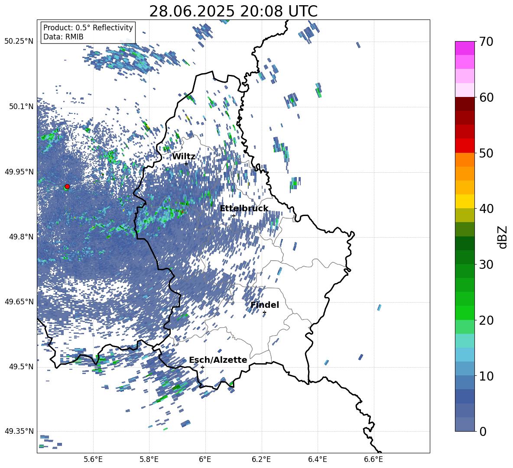513x468 pixels.
Task: Click the 49.35°N latitude label
Action: coord(19,431)
